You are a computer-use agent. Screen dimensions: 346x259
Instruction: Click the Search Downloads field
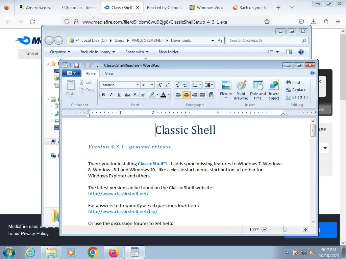pyautogui.click(x=268, y=40)
